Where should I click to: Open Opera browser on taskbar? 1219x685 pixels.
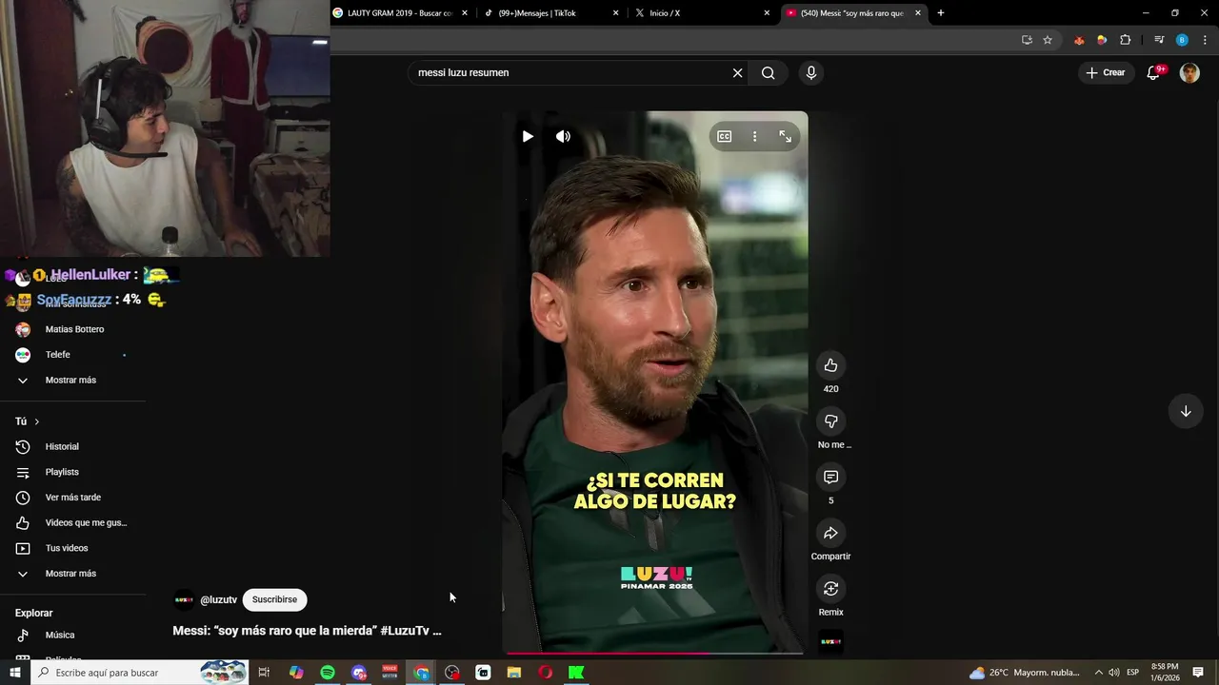pos(545,673)
